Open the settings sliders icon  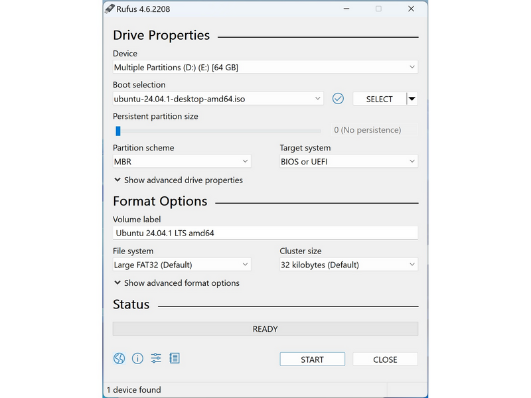[x=156, y=358]
